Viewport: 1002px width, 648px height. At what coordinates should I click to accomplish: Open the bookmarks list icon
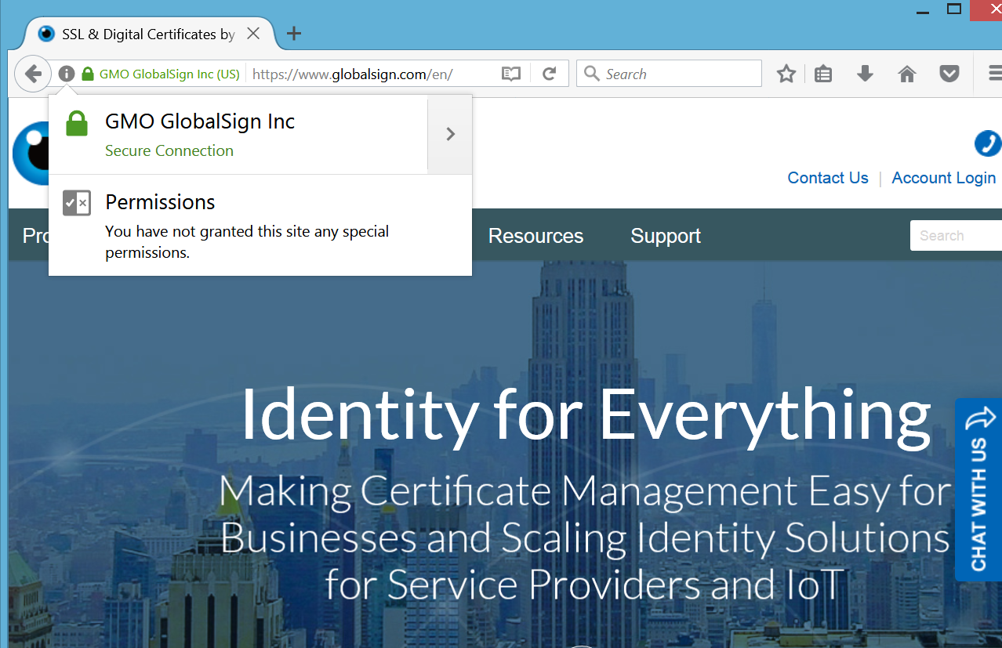[x=823, y=74]
